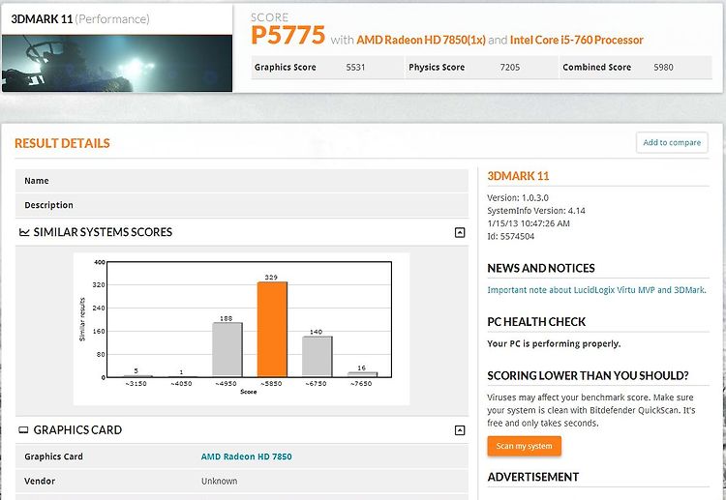Click the 3DMark 11 underwater scene thumbnail
The height and width of the screenshot is (500, 726).
(117, 64)
